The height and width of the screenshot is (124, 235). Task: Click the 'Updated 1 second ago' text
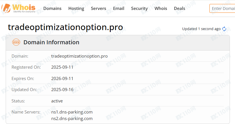point(201,29)
